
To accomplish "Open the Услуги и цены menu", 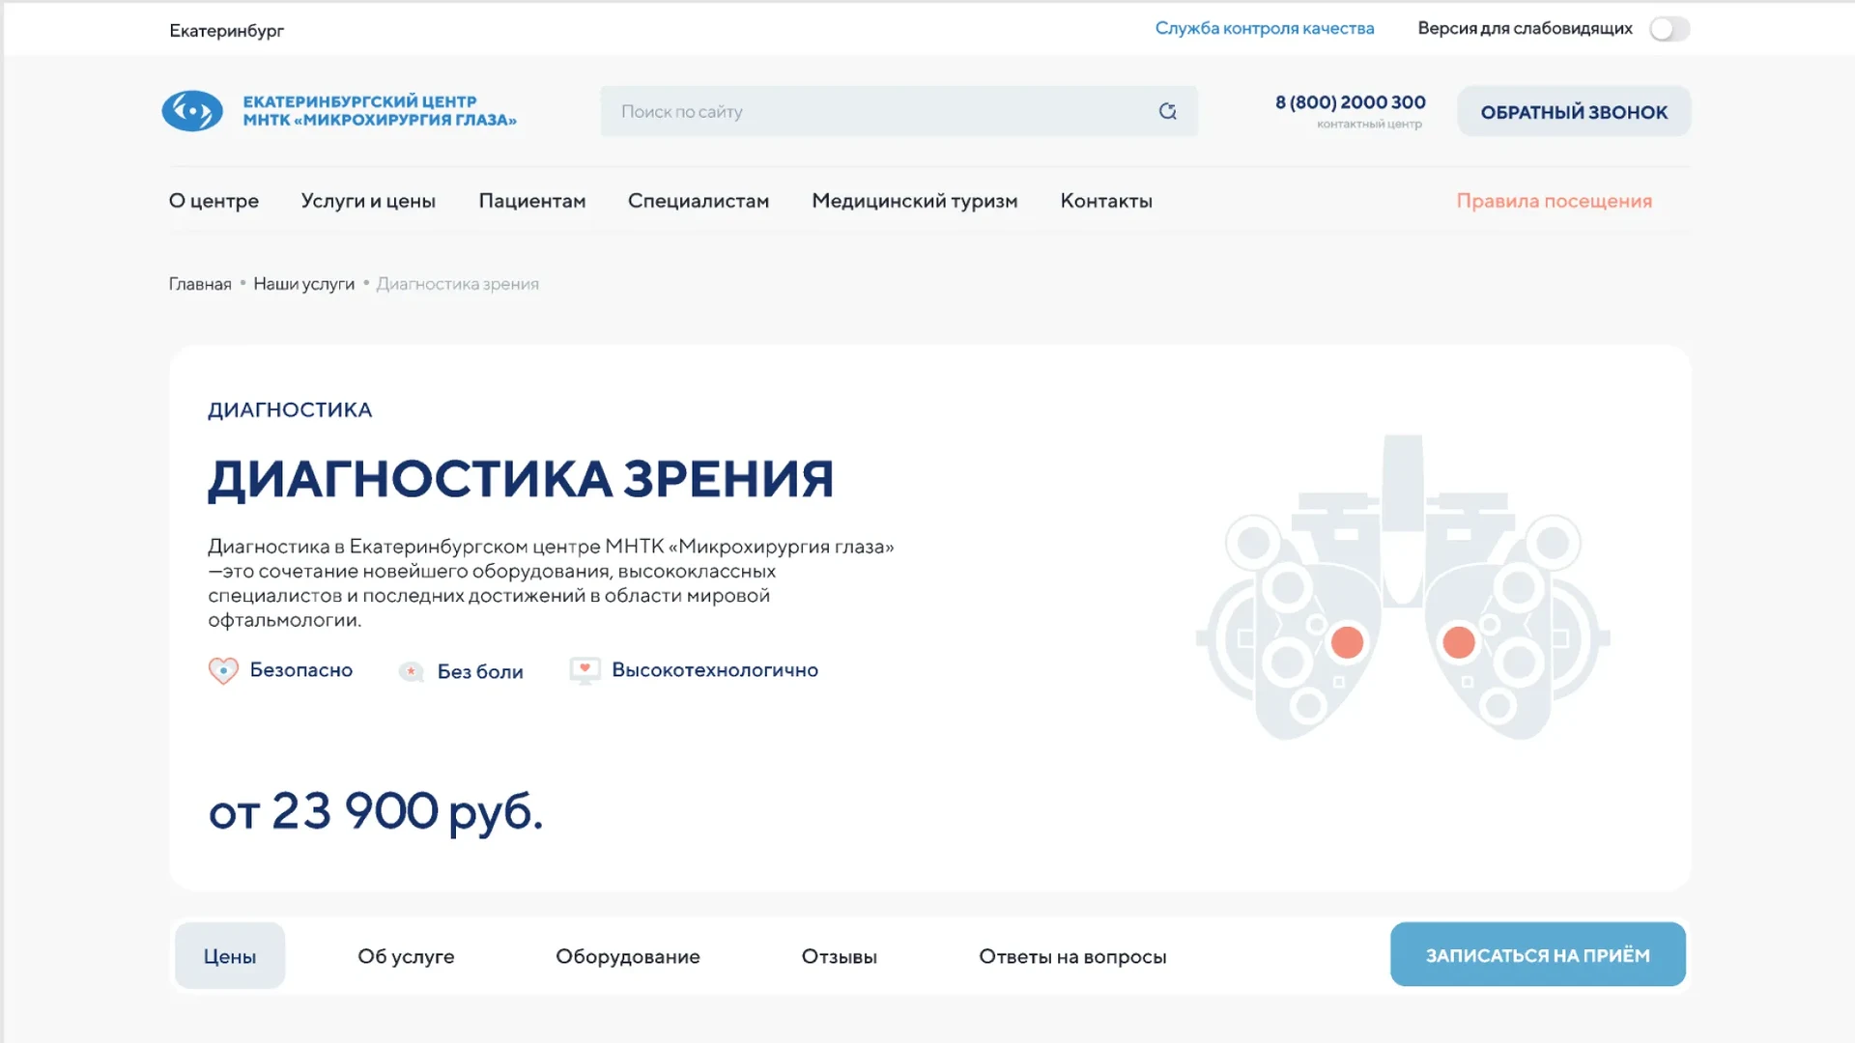I will click(368, 201).
